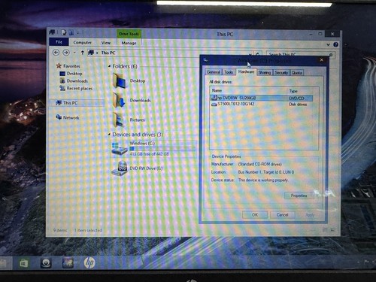Click the This PC address bar path
Viewport: 376px width, 282px height.
click(108, 53)
